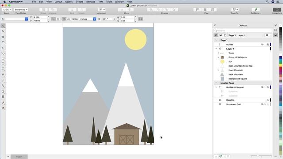Screen dimensions: 283x159
Task: Select the Interactive Fill tool
Action: tap(3, 108)
